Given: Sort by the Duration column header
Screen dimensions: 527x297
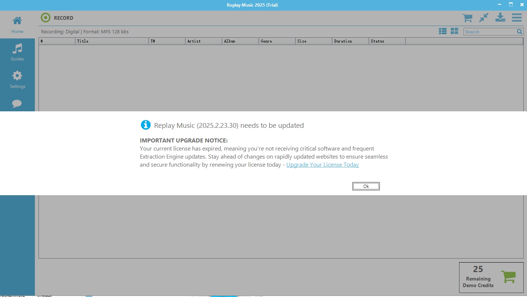Looking at the screenshot, I should [x=350, y=41].
